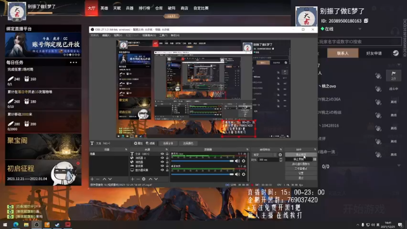Open daily tasks three-dot menu
This screenshot has width=407, height=229.
[x=73, y=62]
